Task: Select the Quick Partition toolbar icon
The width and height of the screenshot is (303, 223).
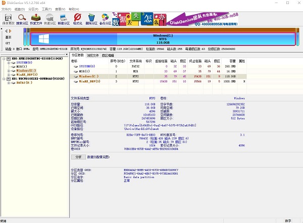Action: coord(50,19)
